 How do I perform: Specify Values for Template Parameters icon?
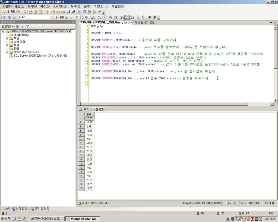pos(99,17)
